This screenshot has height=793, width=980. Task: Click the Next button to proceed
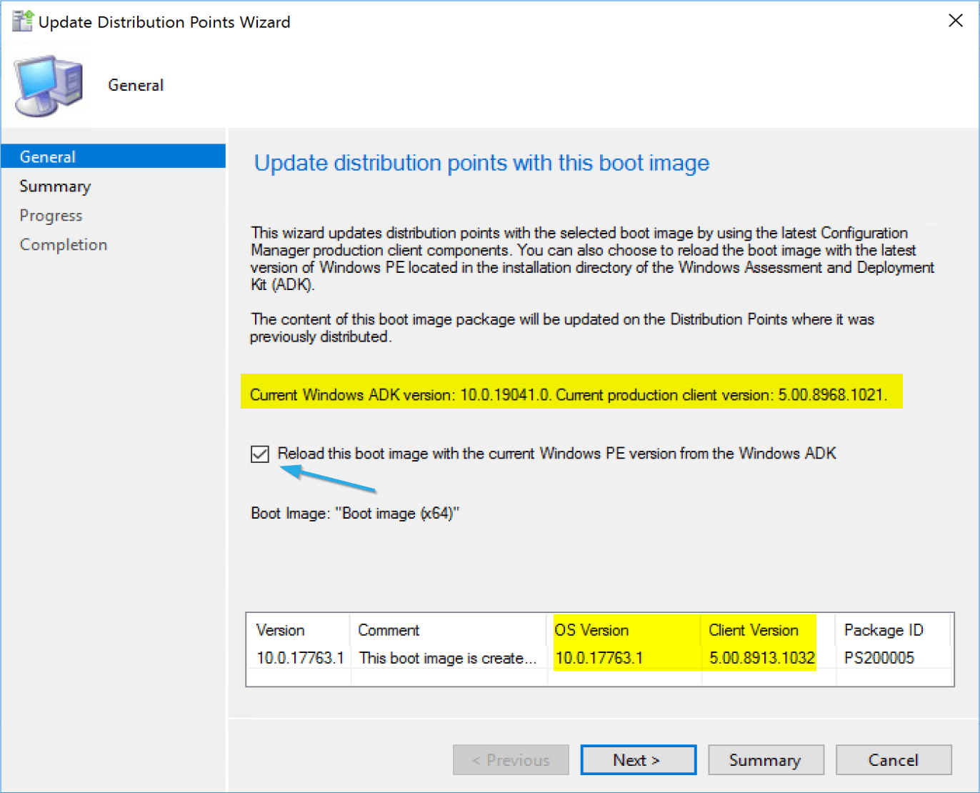coord(638,759)
